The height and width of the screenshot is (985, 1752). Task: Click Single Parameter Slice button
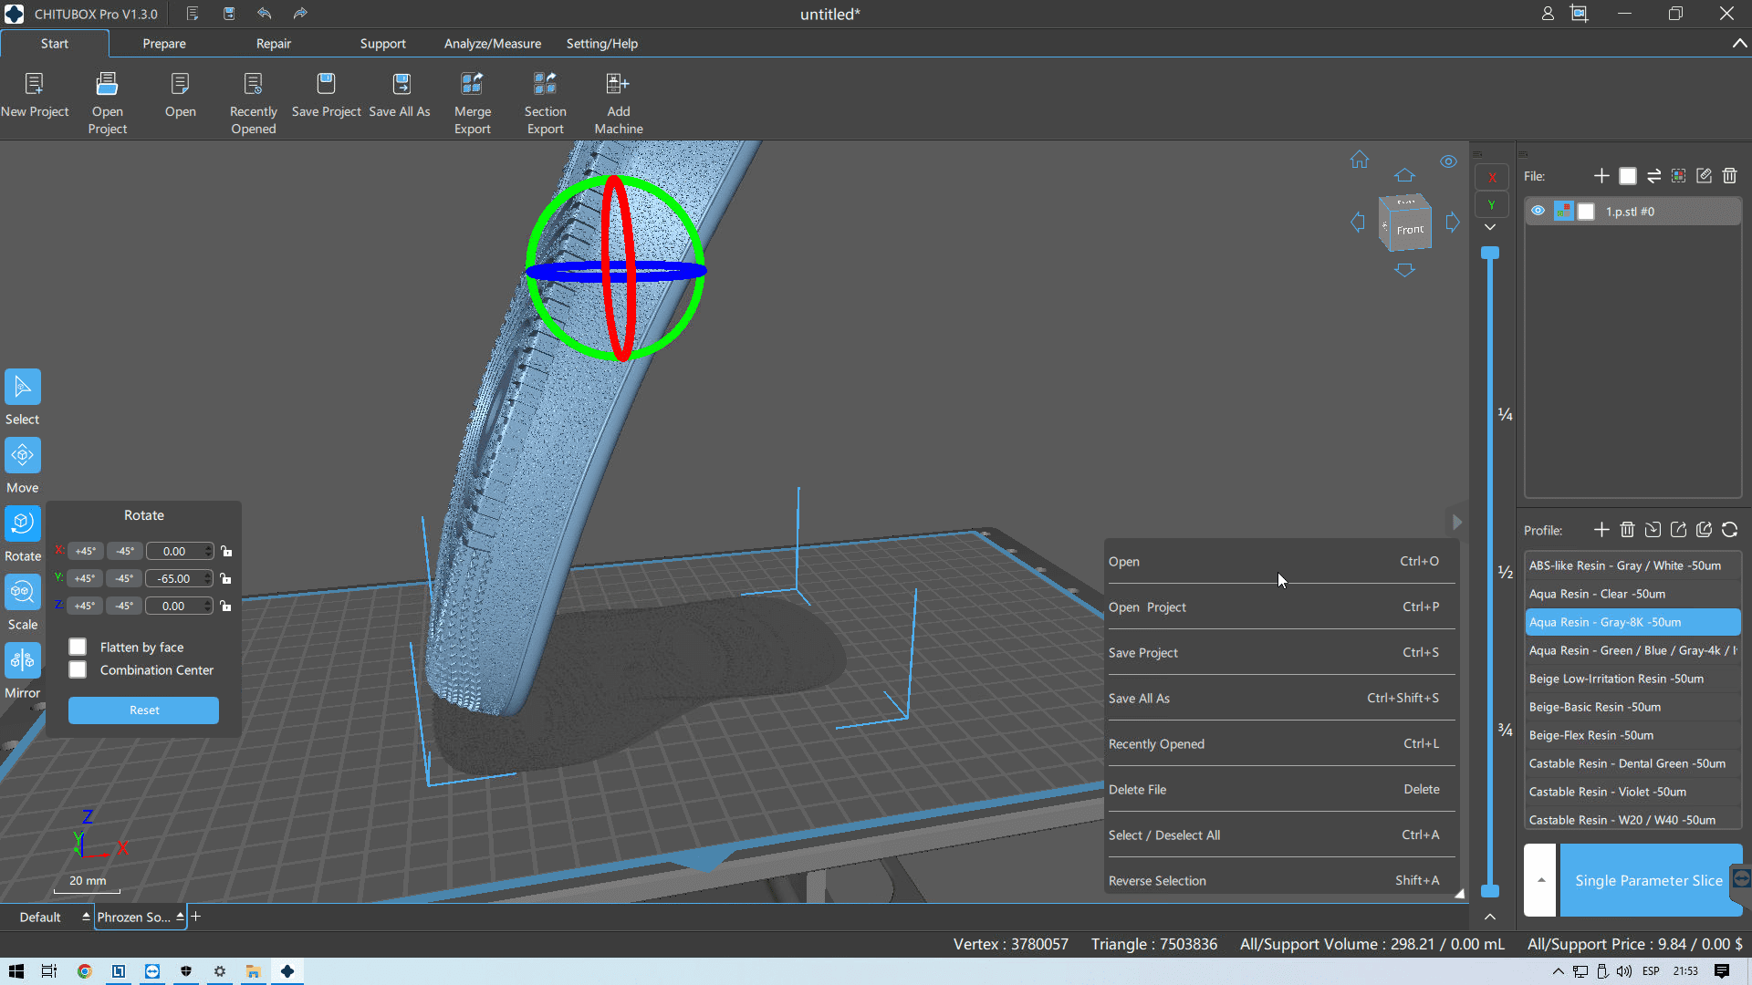click(1648, 880)
